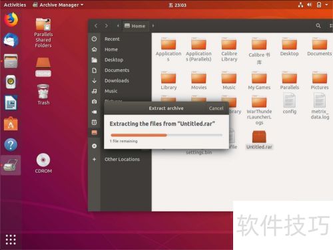Viewport: 333px width, 250px height.
Task: Select the CDROM desktop icon
Action: coord(43,163)
